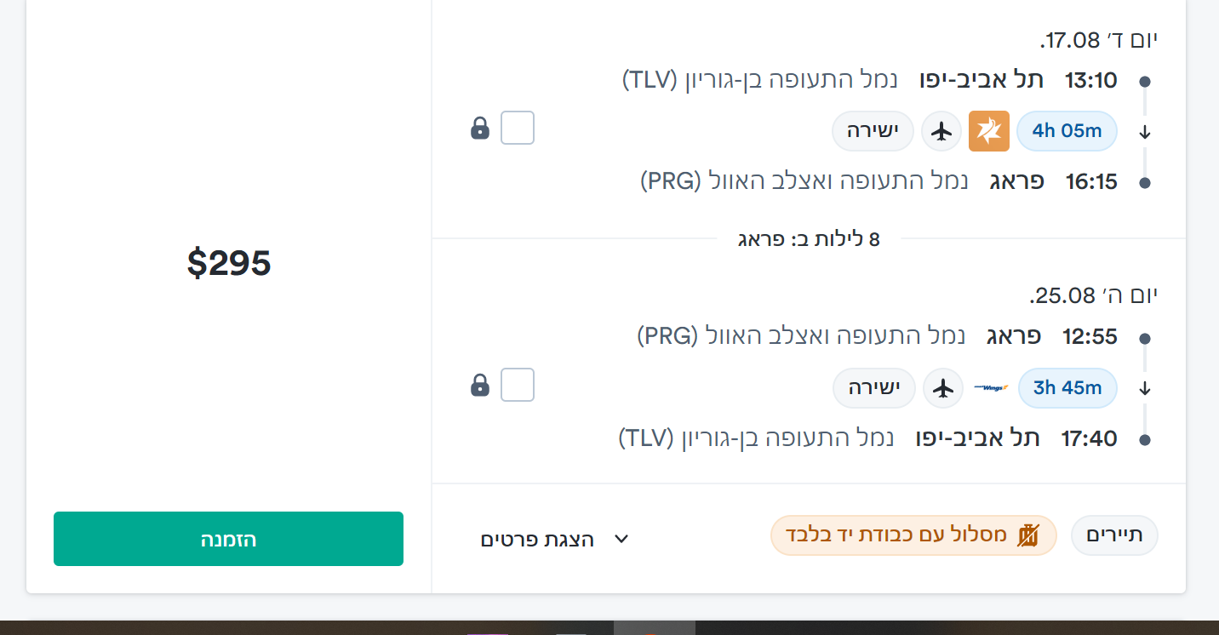The height and width of the screenshot is (635, 1219).
Task: Click the down arrow on outbound flight timeline
Action: [x=1145, y=132]
